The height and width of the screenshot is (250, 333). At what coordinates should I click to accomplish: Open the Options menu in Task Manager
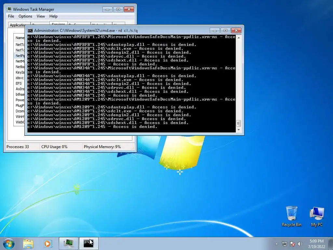point(25,16)
